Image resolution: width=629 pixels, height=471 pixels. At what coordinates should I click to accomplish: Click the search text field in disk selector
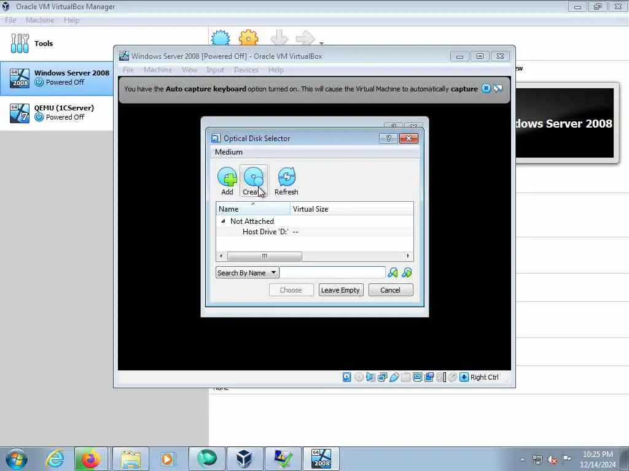(332, 273)
